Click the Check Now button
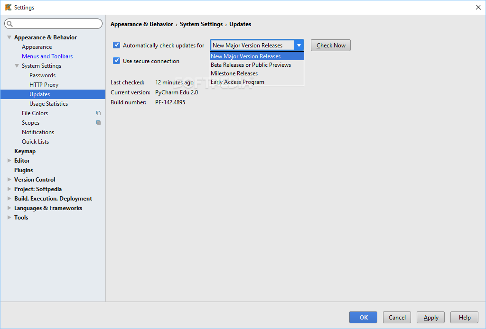This screenshot has height=329, width=486. (331, 45)
